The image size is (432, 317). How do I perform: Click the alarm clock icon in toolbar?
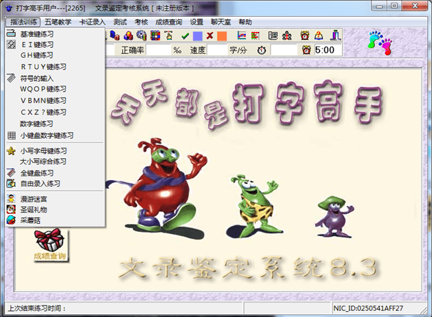(x=304, y=35)
